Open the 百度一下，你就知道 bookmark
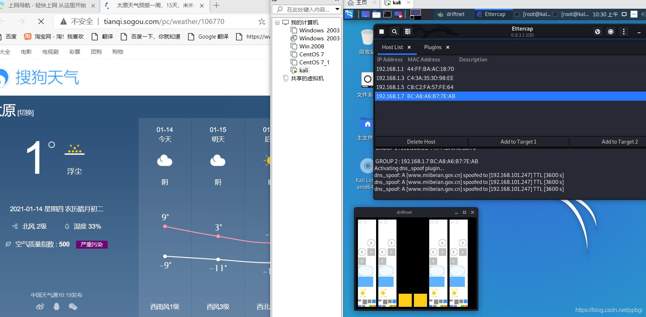Image resolution: width=646 pixels, height=317 pixels. coord(151,36)
